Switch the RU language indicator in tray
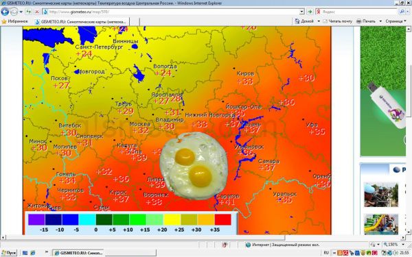This screenshot has height=257, width=412. point(326,253)
